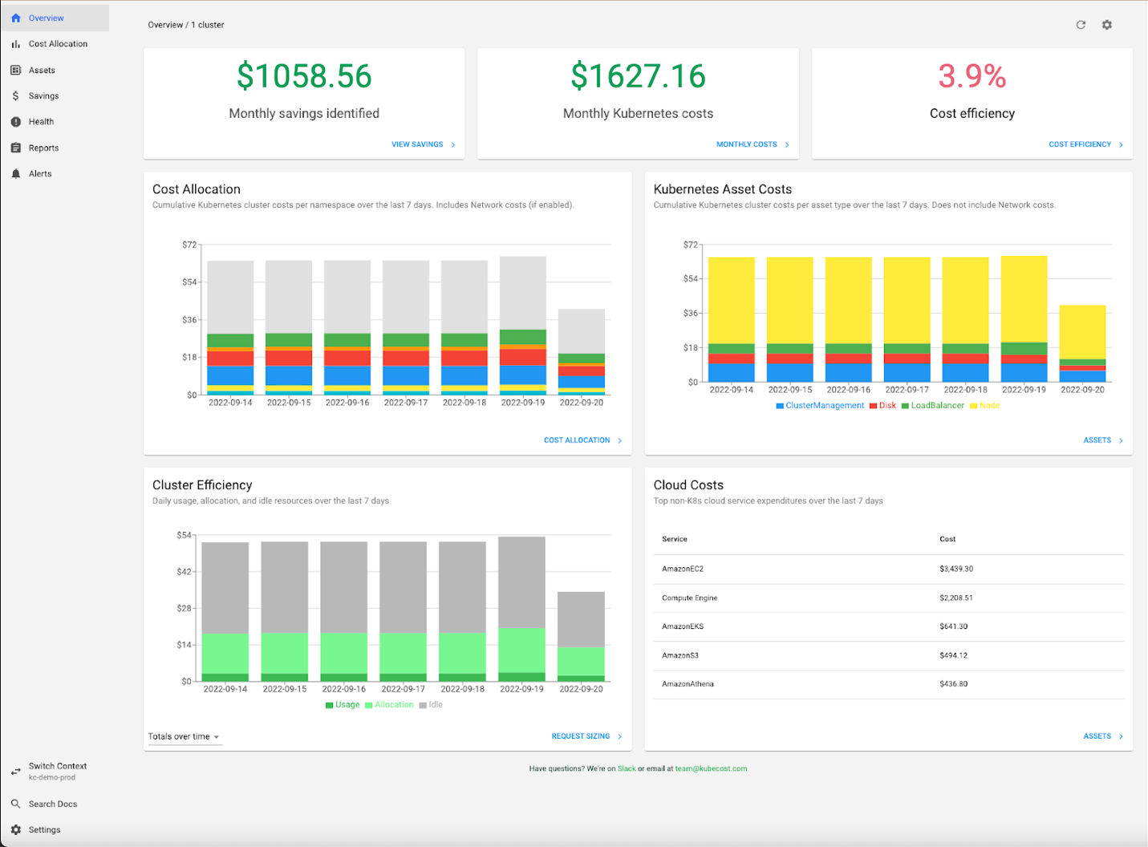Select the green Usage legend swatch
This screenshot has height=847, width=1148.
point(328,704)
